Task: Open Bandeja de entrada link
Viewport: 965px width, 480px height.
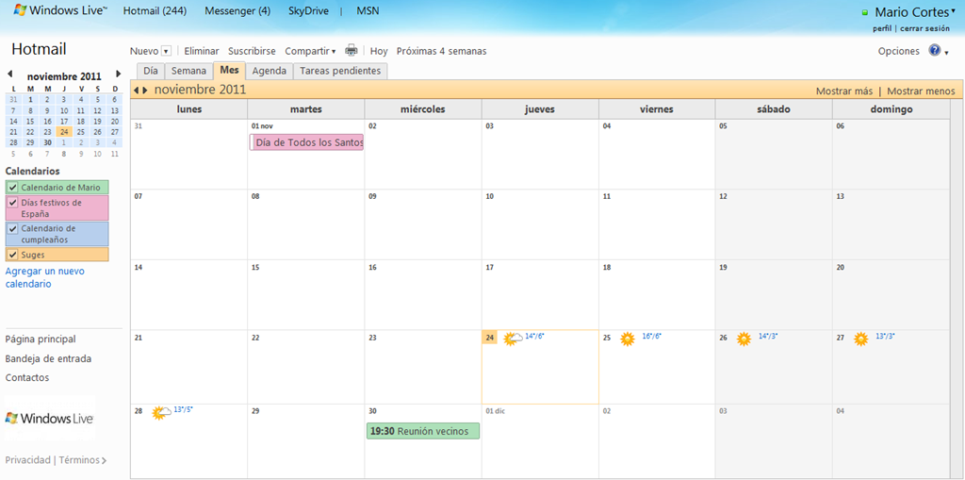Action: pos(48,358)
